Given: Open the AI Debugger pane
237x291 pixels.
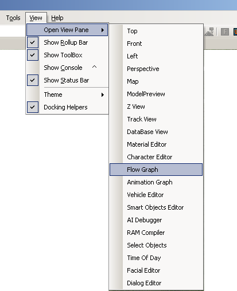Looking at the screenshot, I should click(x=156, y=220).
